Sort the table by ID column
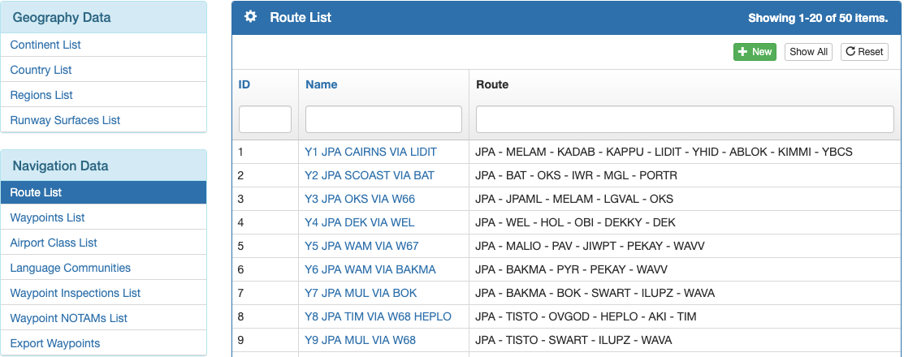Viewport: 904px width, 357px height. [x=244, y=84]
